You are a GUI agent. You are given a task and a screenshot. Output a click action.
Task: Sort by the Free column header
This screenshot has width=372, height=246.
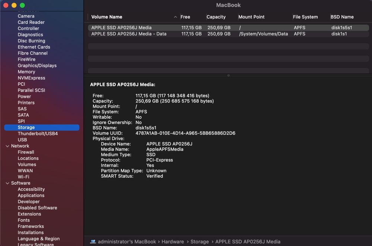tap(185, 17)
